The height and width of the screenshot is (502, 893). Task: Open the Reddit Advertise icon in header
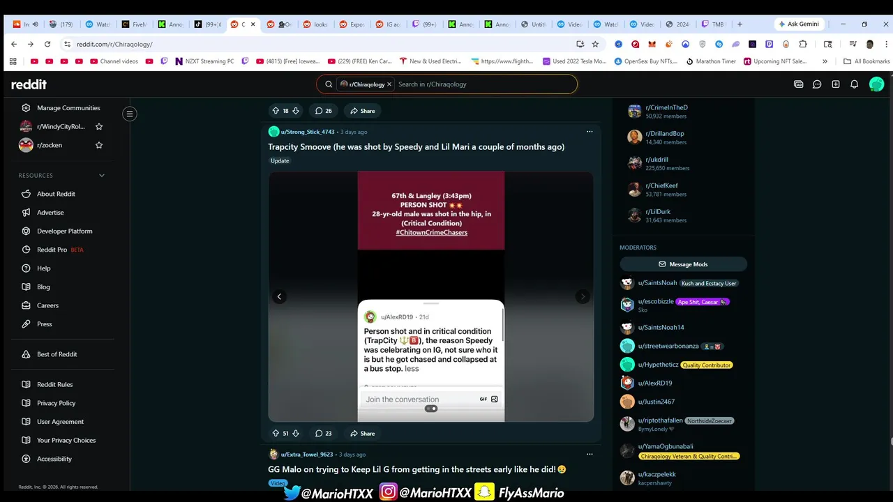coord(799,84)
